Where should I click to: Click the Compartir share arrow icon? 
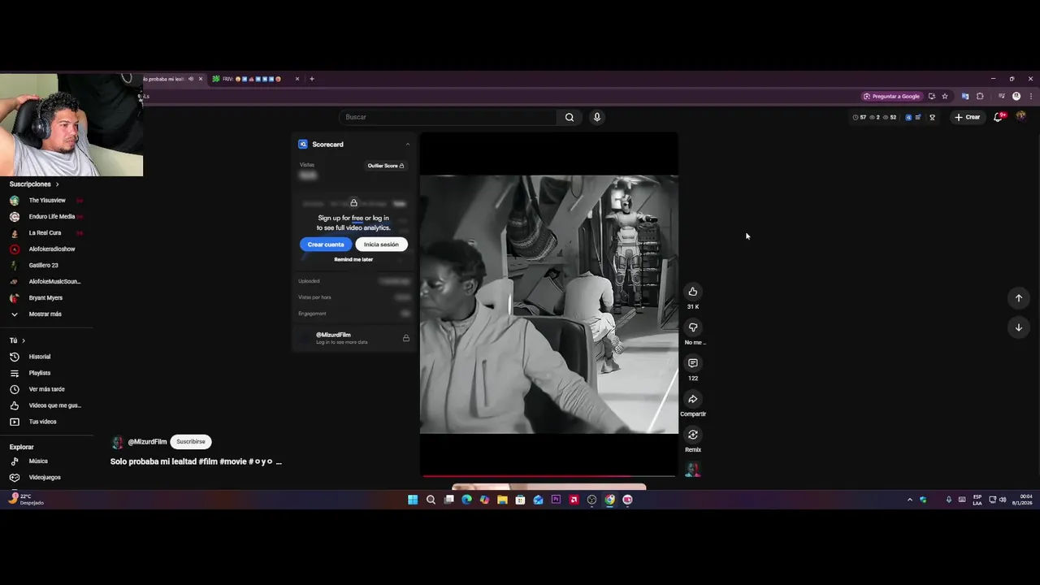coord(693,399)
